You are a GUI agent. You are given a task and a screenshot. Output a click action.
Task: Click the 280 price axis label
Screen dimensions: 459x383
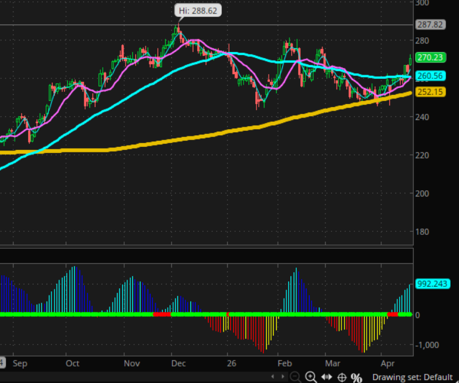pyautogui.click(x=422, y=40)
